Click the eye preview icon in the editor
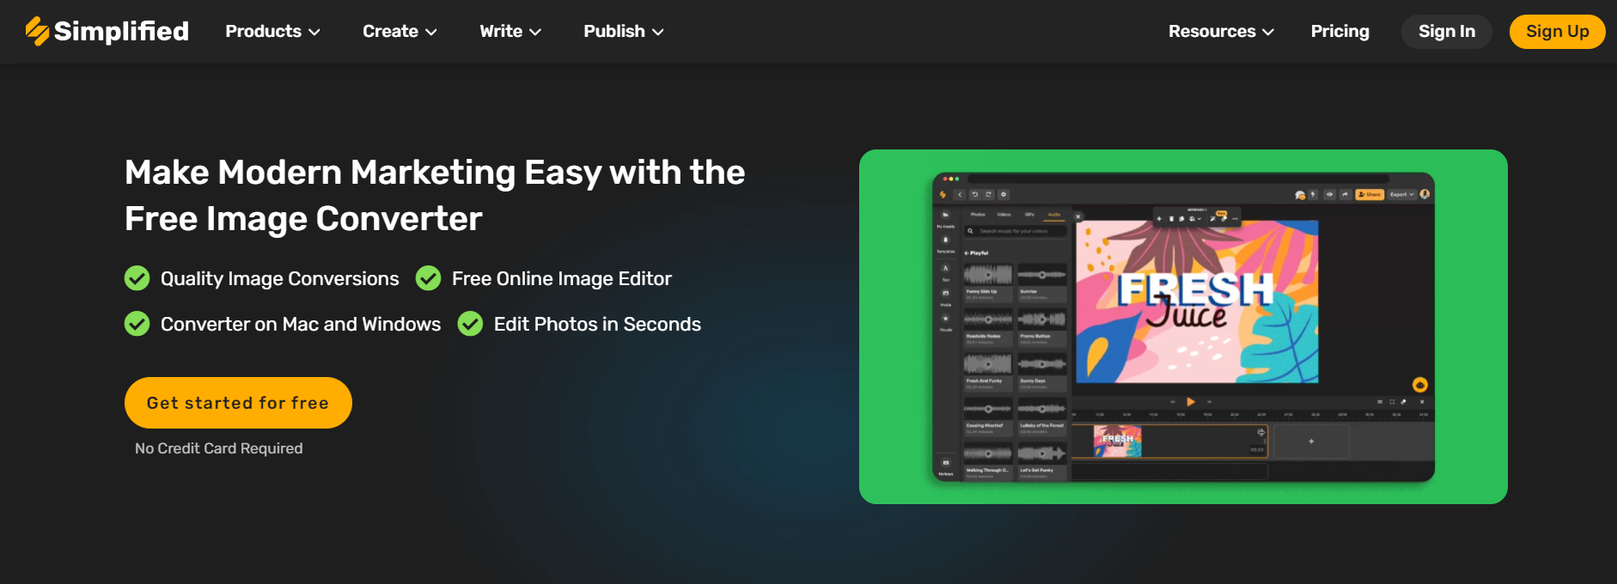 pos(1329,195)
